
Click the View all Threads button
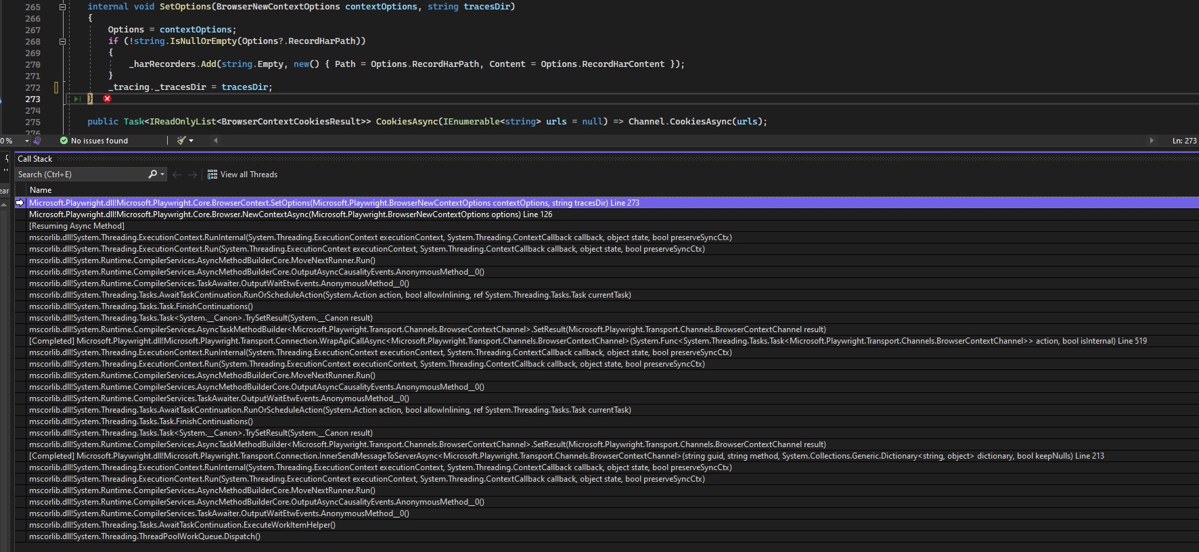click(248, 175)
